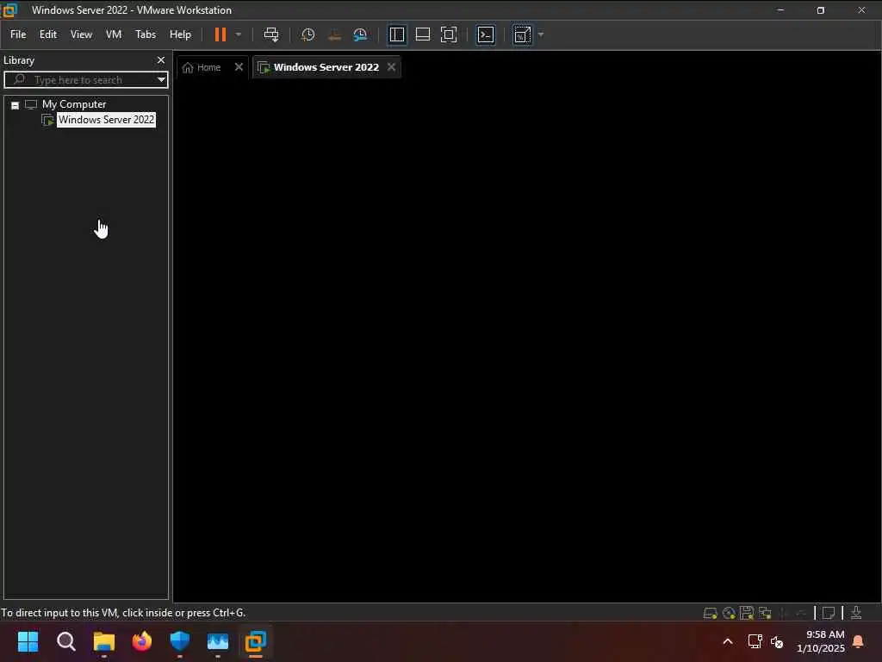Click the stretch guest display icon
Screen dimensions: 882x662
[522, 34]
